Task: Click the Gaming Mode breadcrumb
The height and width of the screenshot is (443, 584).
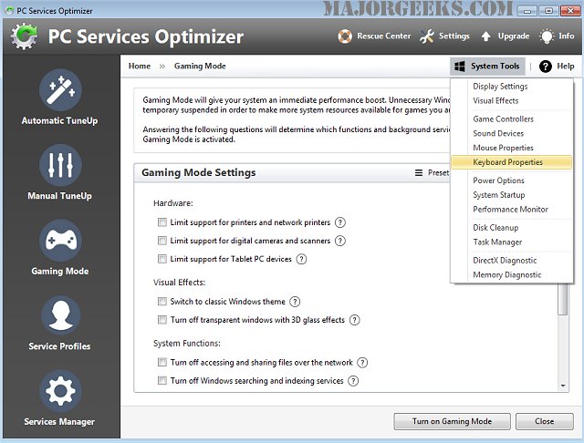Action: (x=200, y=67)
